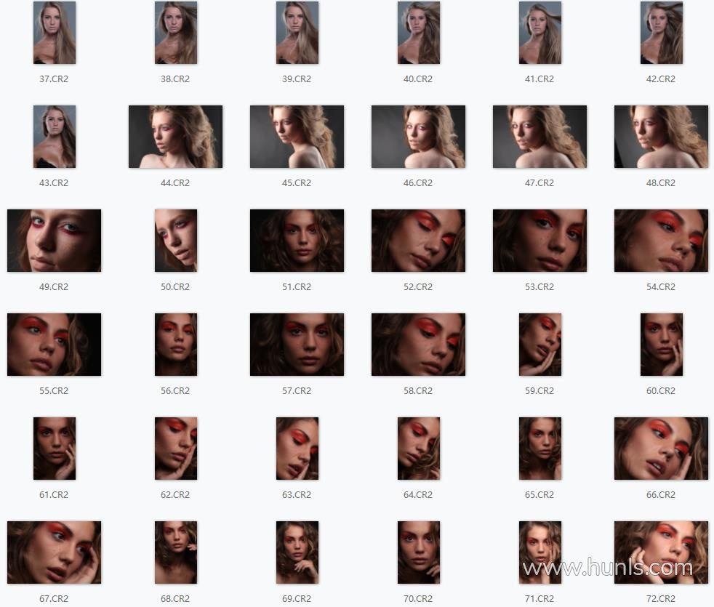Click the 45.CR2 label text

[x=297, y=183]
